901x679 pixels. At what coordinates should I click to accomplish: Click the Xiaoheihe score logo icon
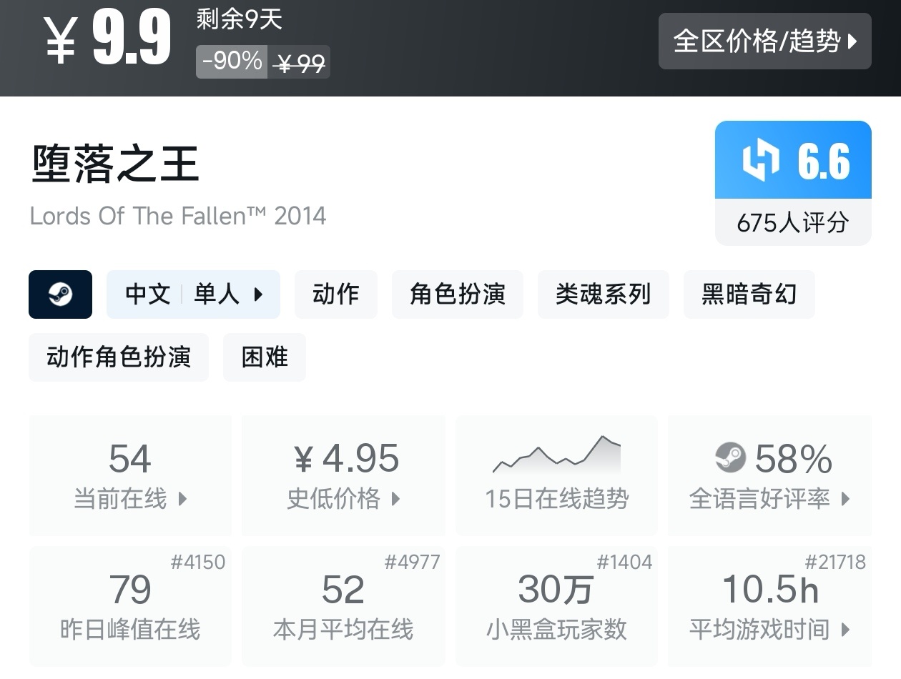coord(760,160)
